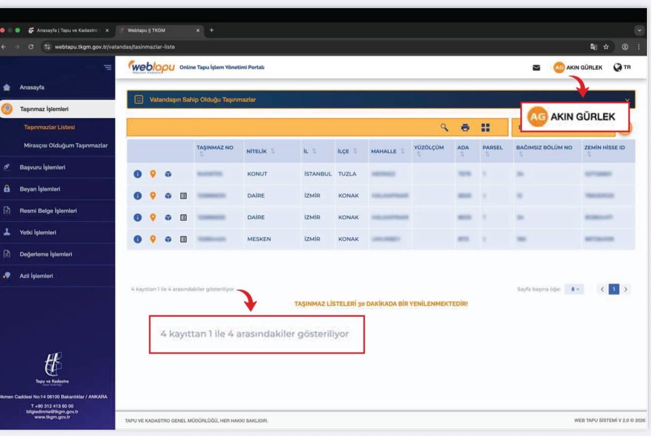The height and width of the screenshot is (436, 651).
Task: Reload the page with the browser refresh icon
Action: click(30, 47)
